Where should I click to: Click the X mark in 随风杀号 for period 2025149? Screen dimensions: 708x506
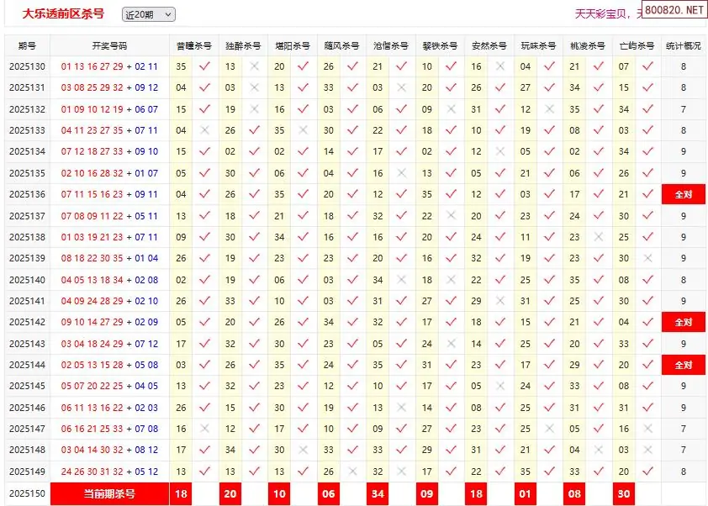[352, 472]
